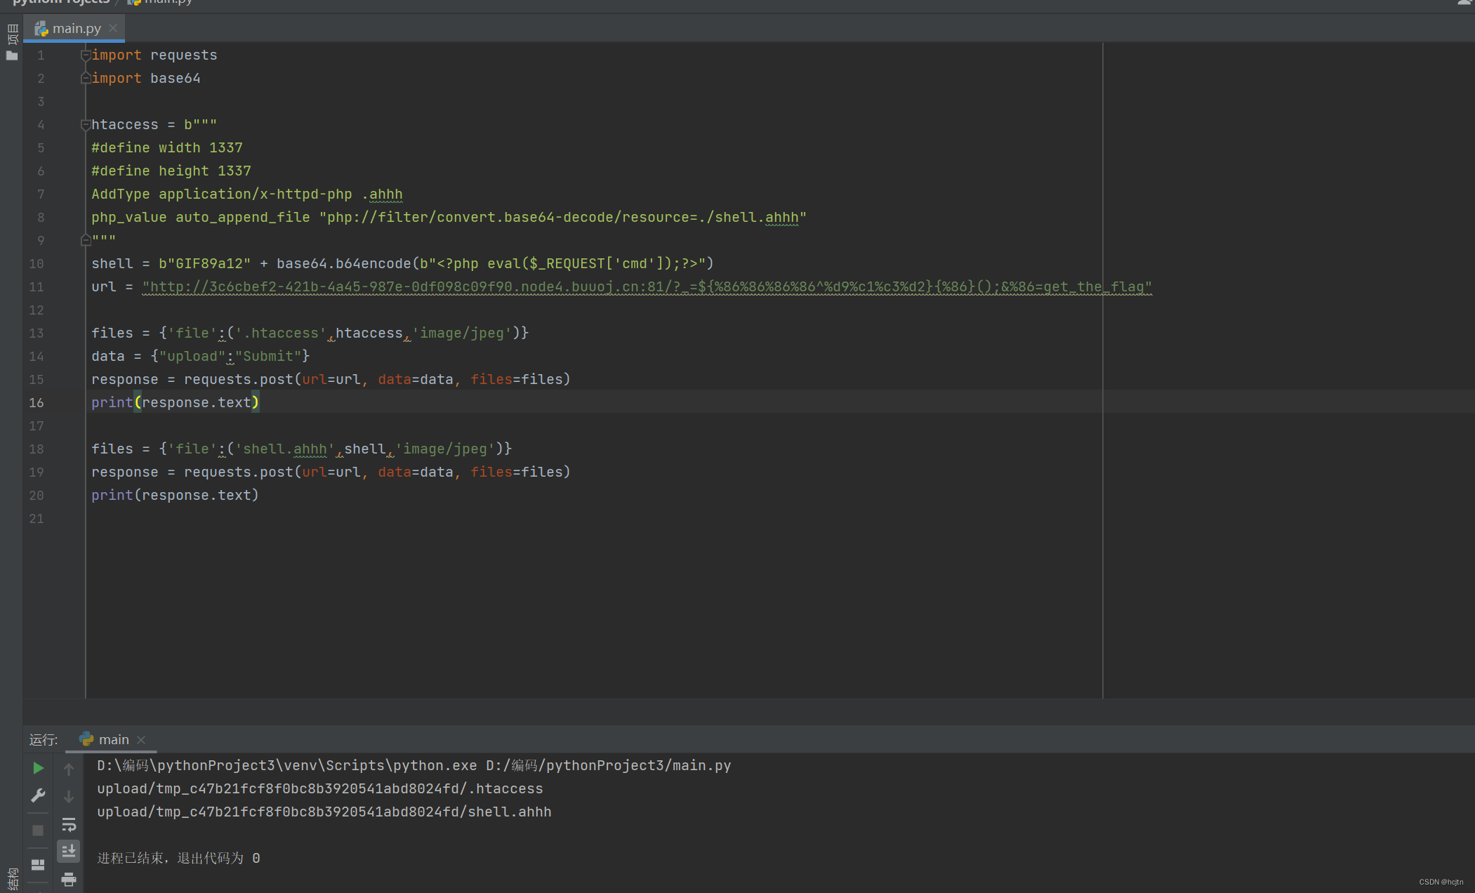Toggle soft-wrap in the run console
1475x893 pixels.
(x=69, y=824)
